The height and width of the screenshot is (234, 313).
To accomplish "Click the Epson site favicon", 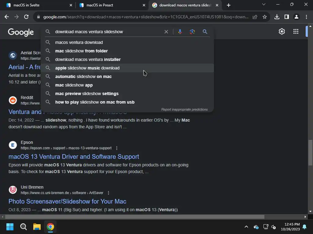I will click(x=13, y=145).
